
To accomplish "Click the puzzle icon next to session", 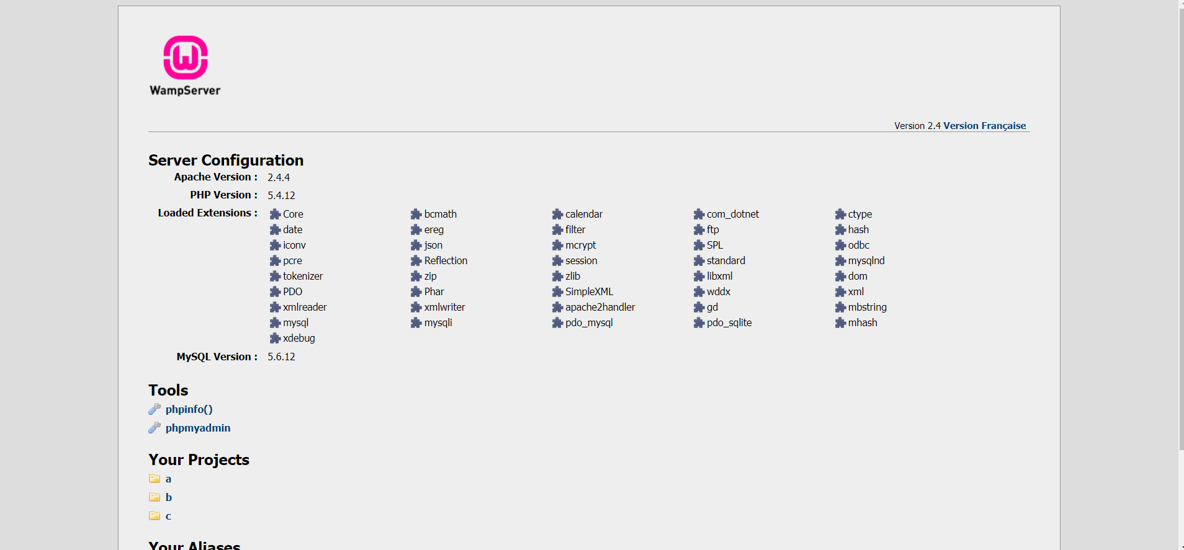I will point(557,261).
